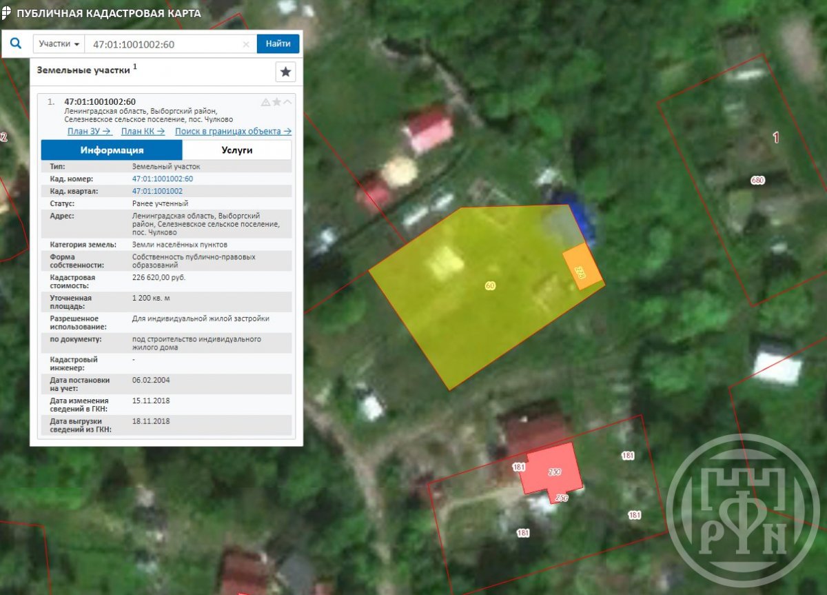Switch to the Услуги tab

click(237, 150)
